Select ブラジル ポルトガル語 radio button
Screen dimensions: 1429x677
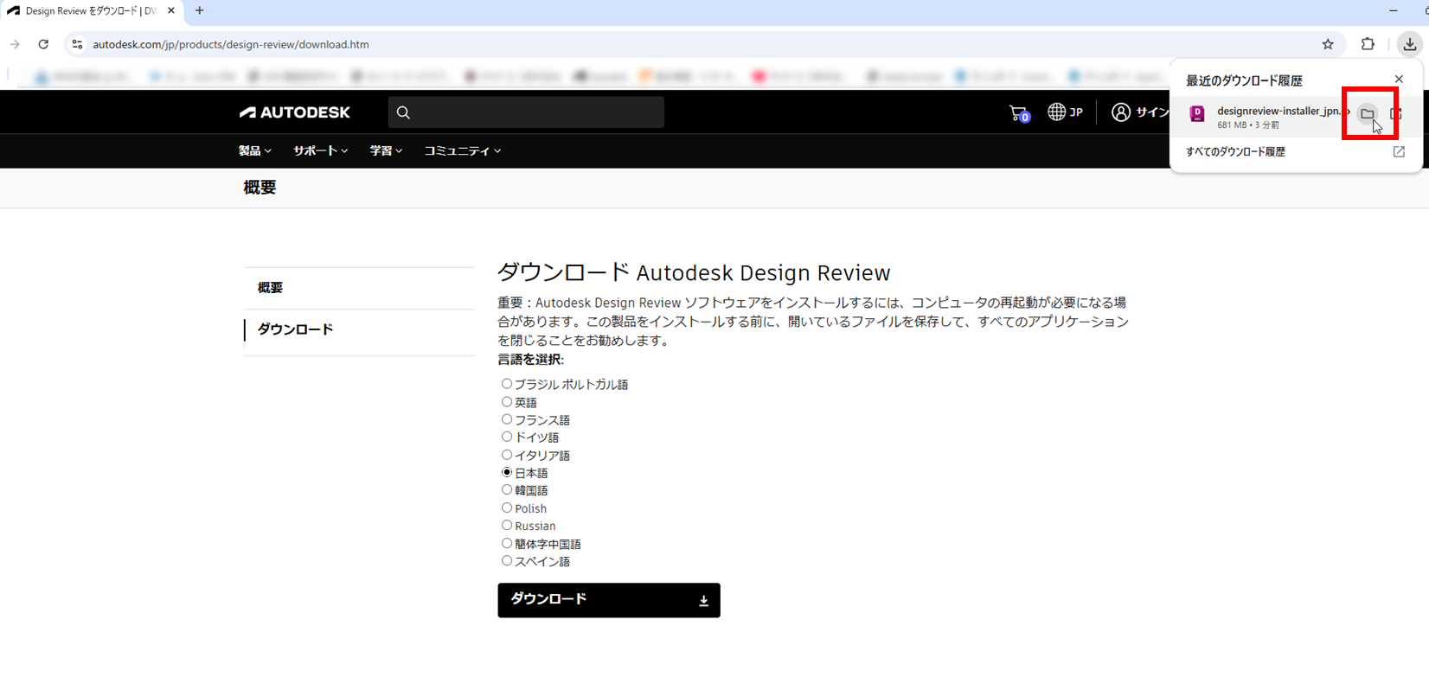point(507,384)
